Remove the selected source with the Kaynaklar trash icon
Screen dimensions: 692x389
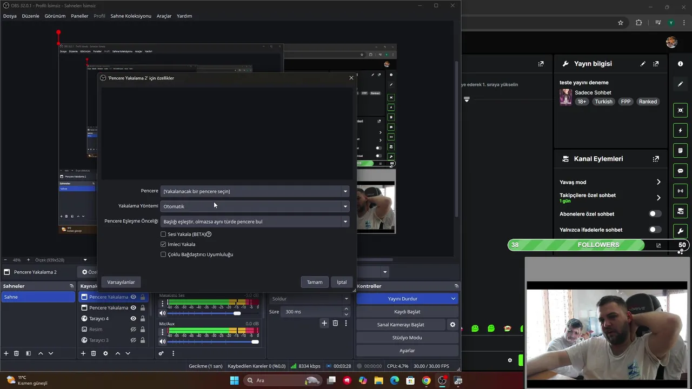[94, 353]
